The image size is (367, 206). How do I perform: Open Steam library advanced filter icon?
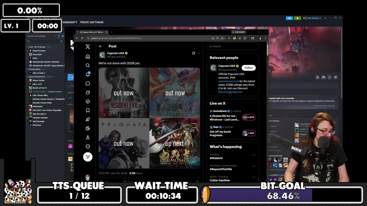click(x=61, y=41)
